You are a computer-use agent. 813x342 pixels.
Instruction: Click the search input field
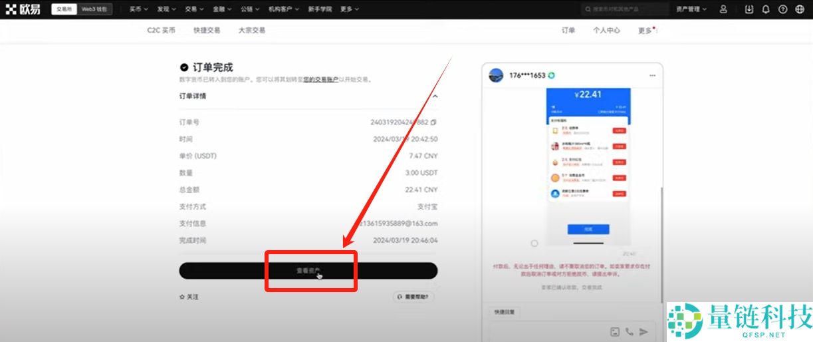625,9
